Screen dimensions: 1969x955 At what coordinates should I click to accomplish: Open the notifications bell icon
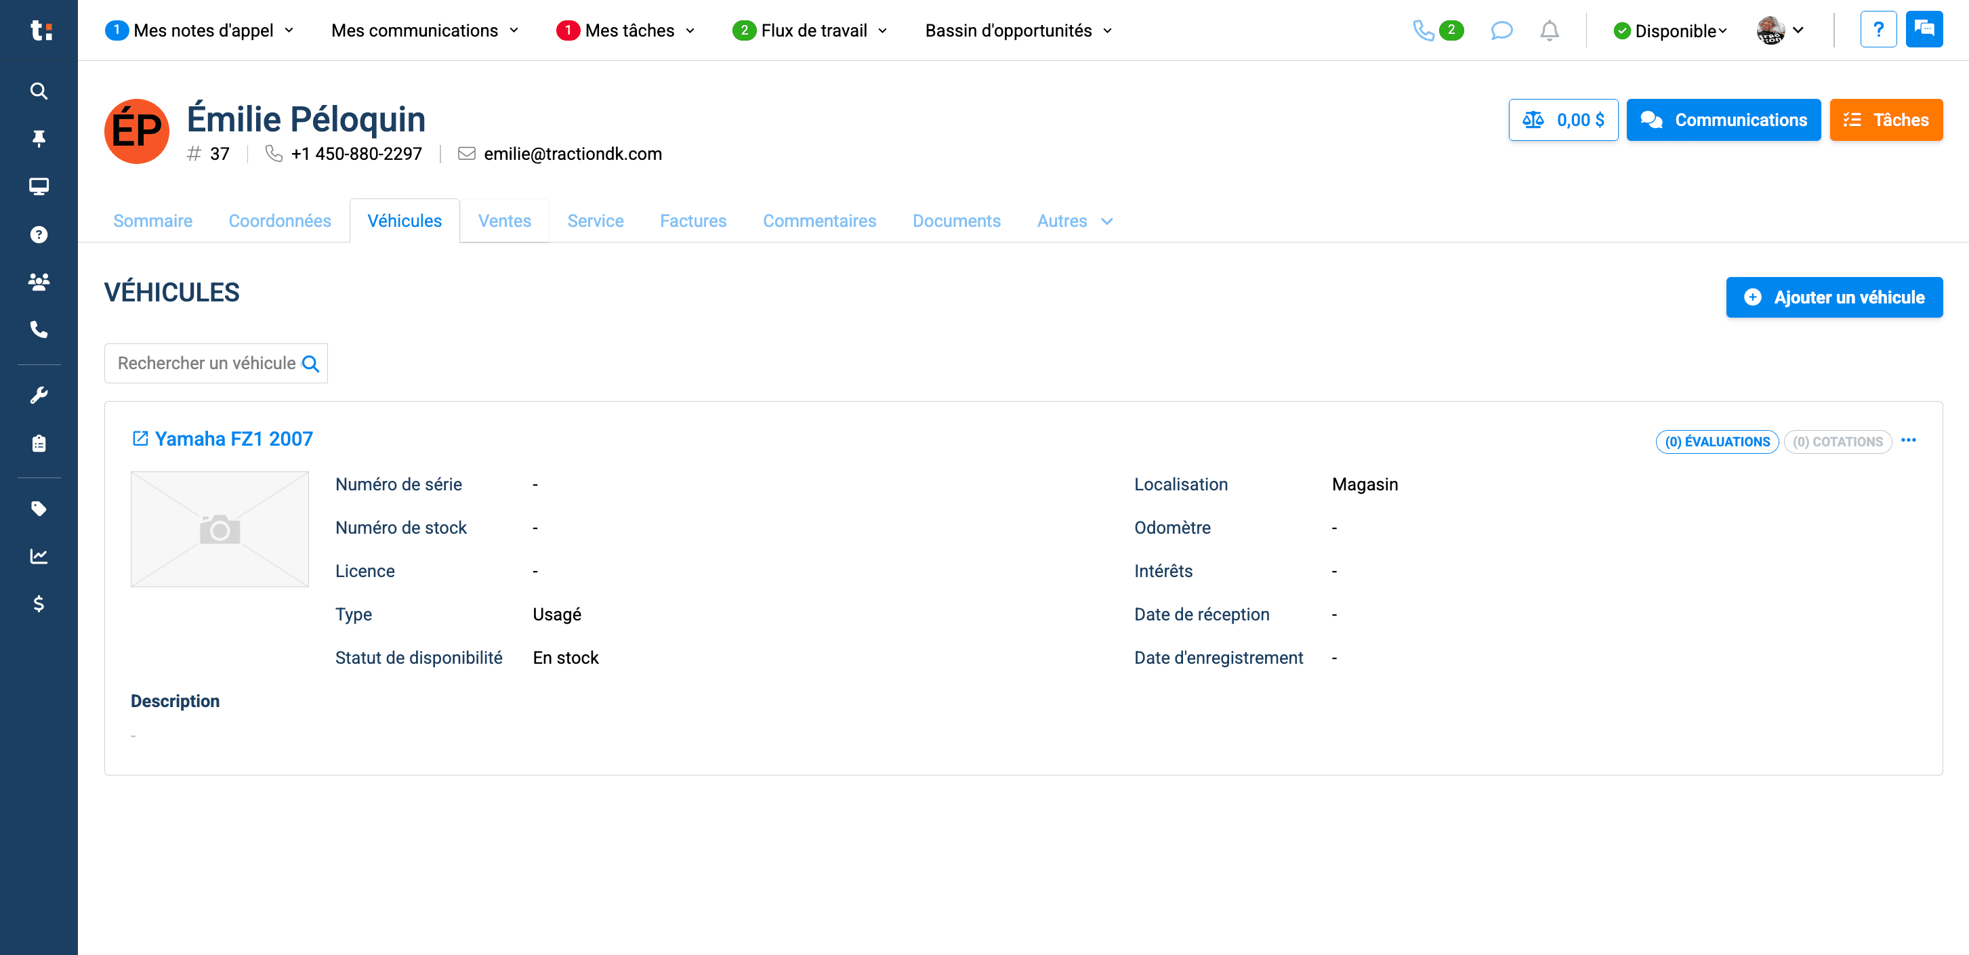[1549, 30]
